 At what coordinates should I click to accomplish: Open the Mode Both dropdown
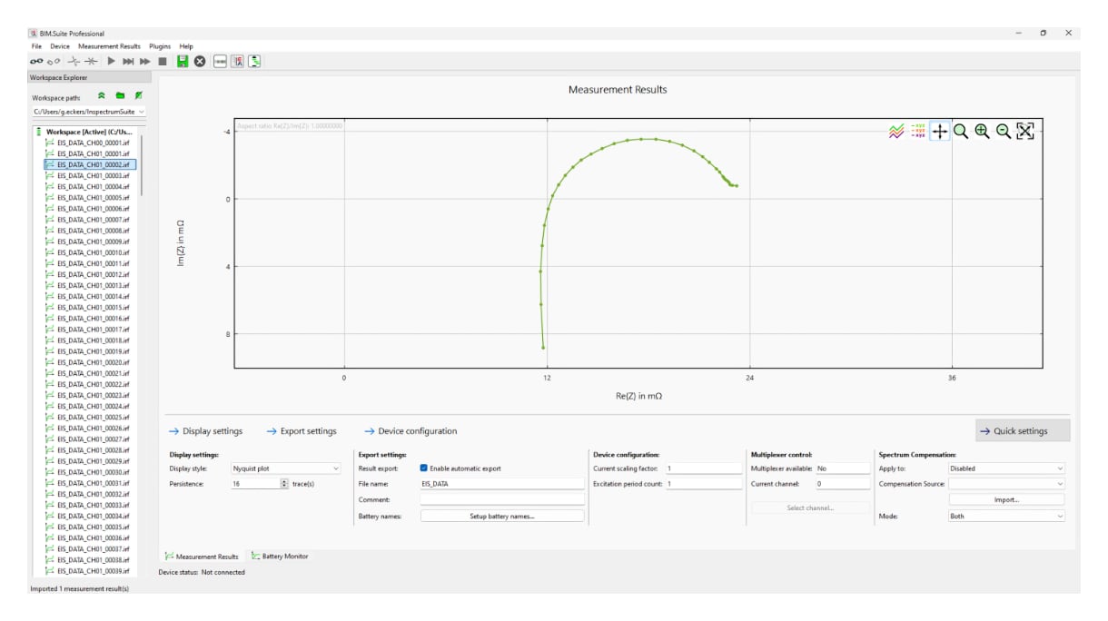coord(1006,516)
